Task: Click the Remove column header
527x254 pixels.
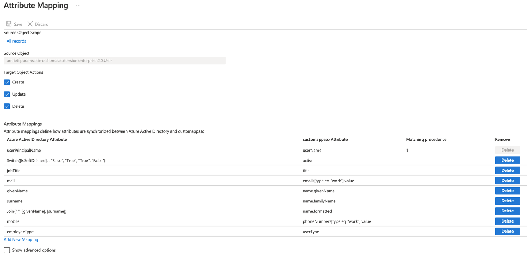Action: tap(502, 139)
